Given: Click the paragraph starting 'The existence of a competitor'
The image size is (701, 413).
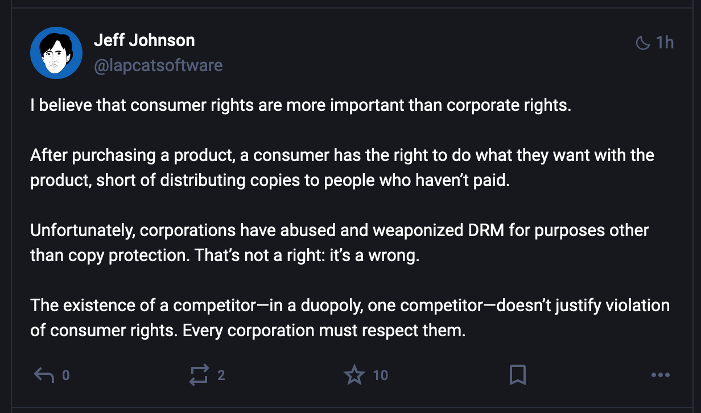Looking at the screenshot, I should (349, 318).
